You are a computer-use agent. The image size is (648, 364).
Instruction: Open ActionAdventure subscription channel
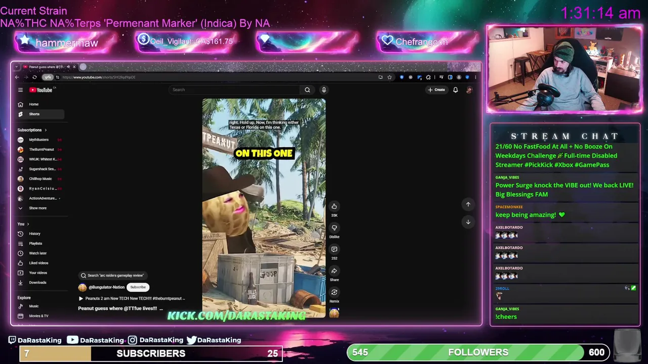39,198
